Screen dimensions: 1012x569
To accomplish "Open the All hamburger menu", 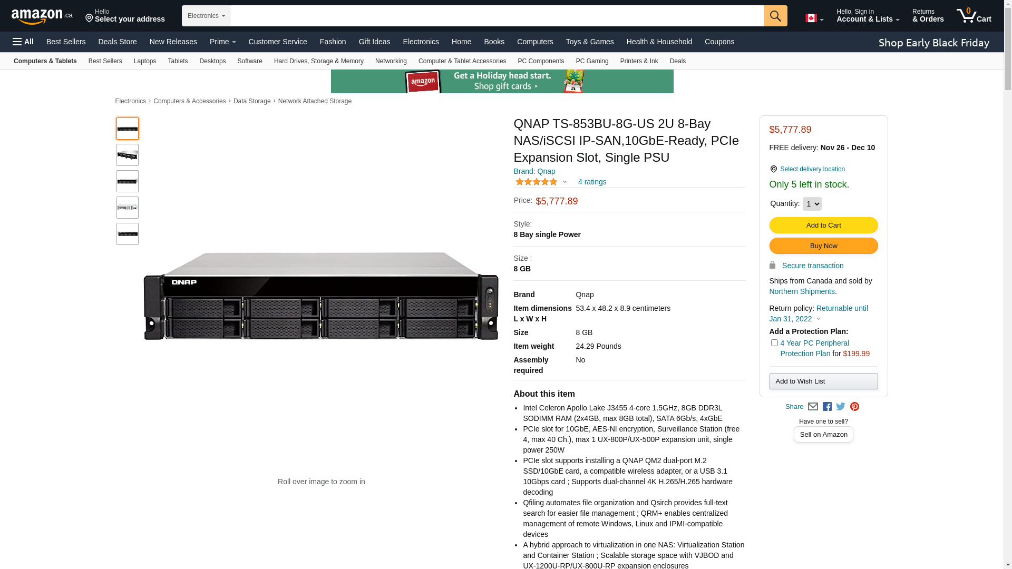I will pos(23,42).
